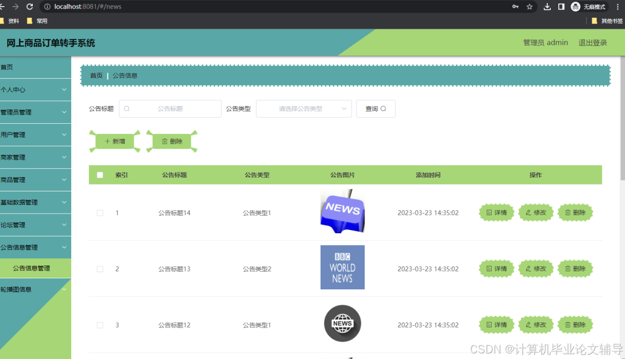Click 删除 for 公告标题12
This screenshot has width=625, height=359.
(575, 325)
